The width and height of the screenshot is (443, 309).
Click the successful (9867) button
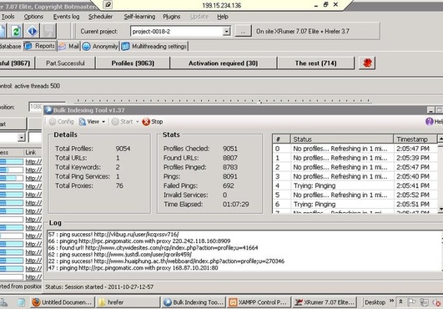[x=17, y=63]
